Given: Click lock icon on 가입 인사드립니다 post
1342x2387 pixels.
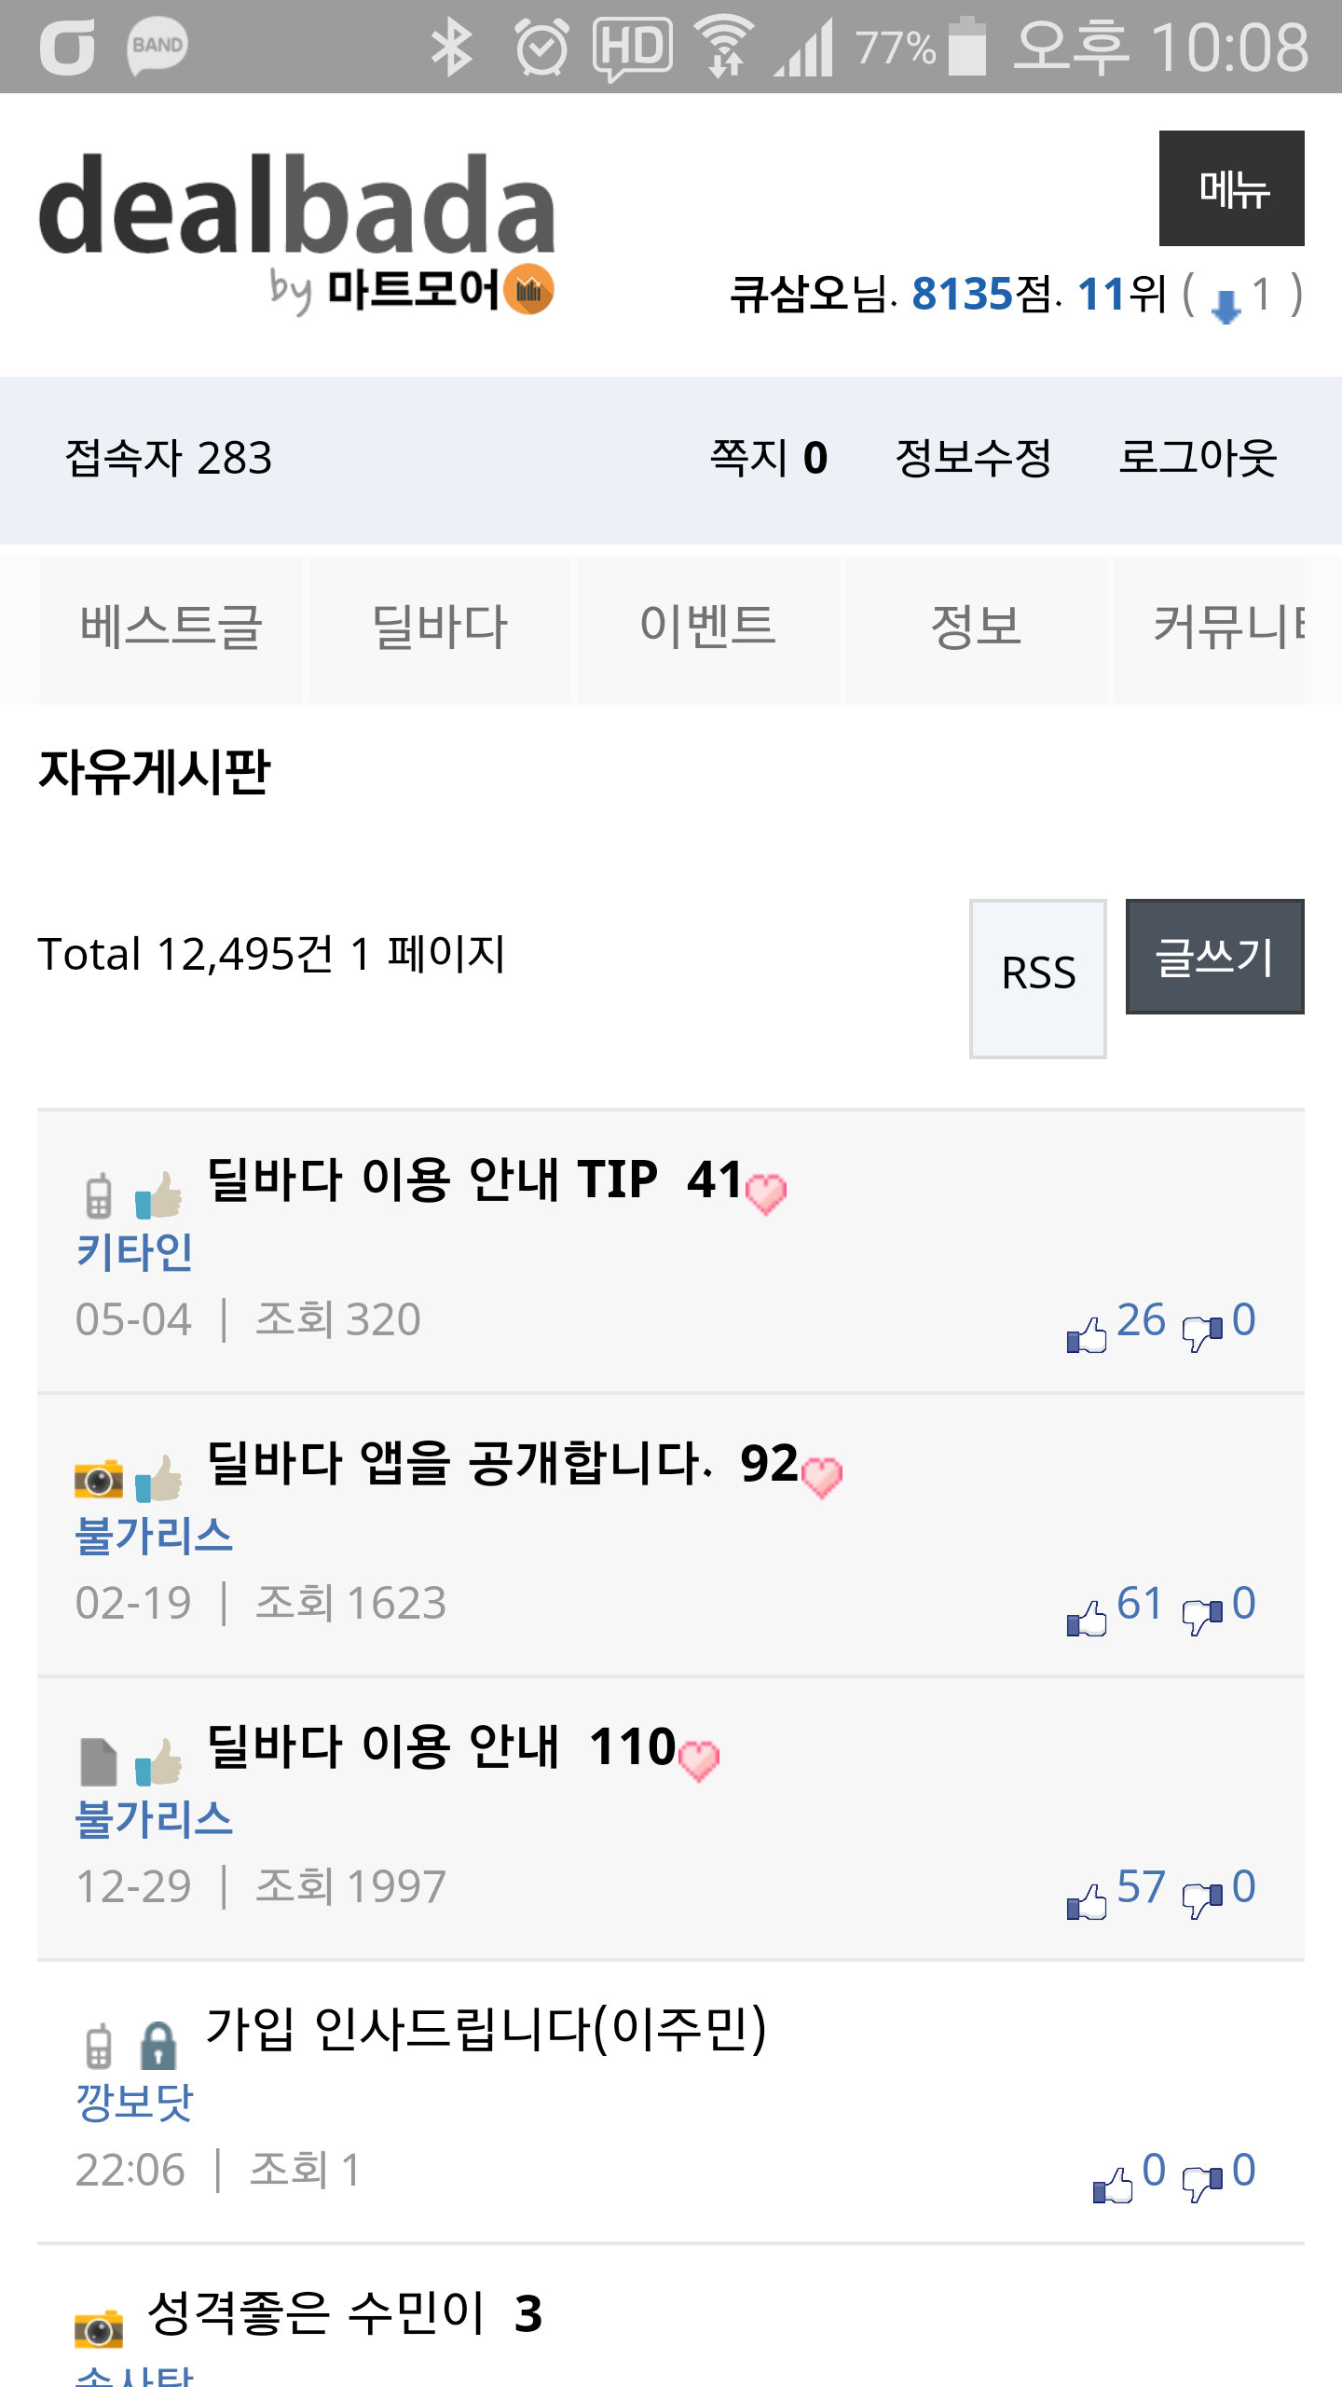Looking at the screenshot, I should pos(158,2046).
